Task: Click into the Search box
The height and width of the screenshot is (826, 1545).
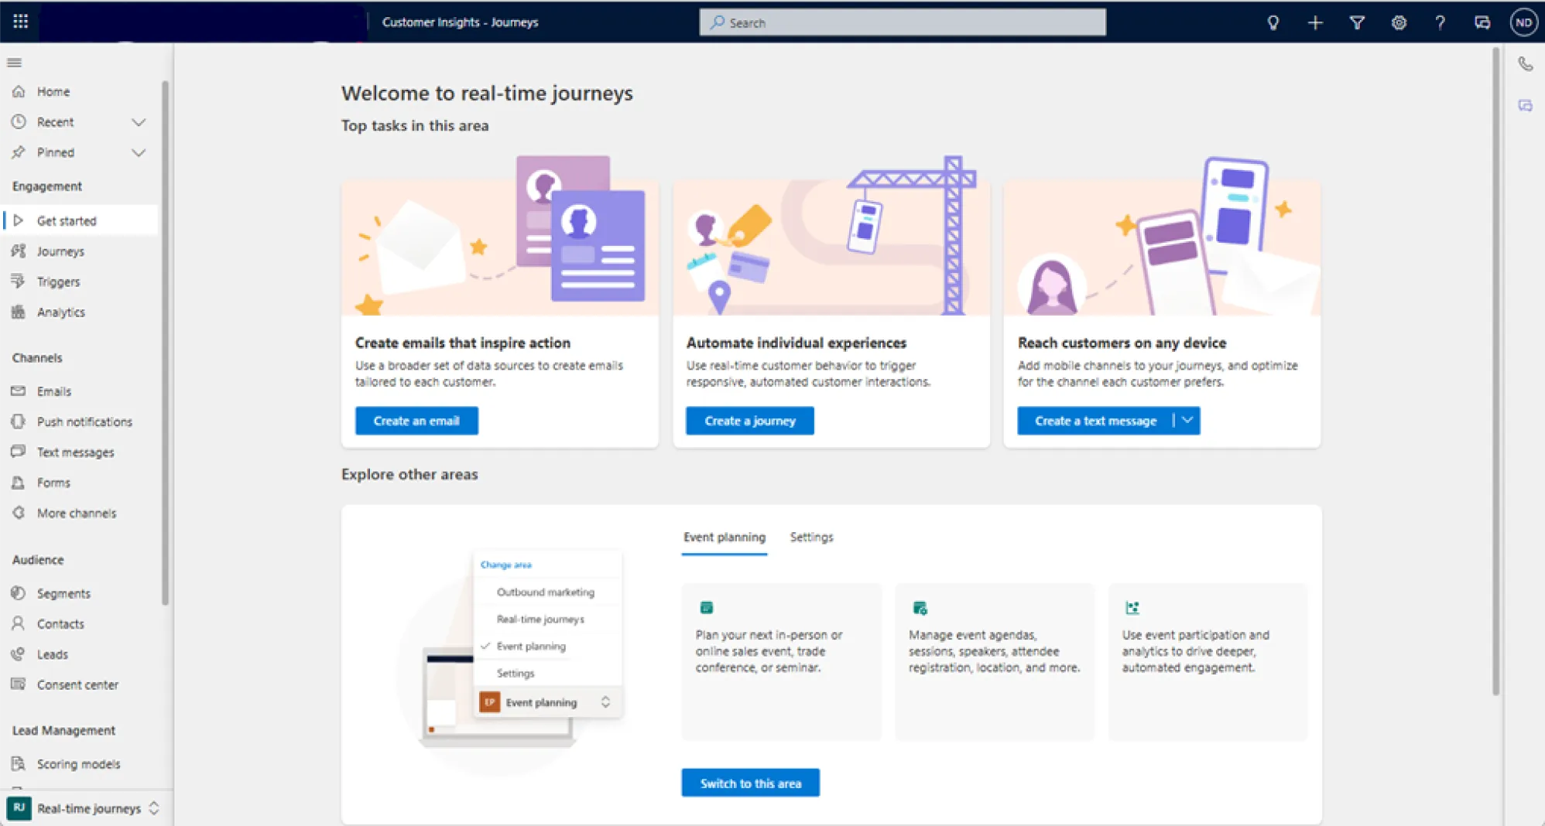Action: coord(903,22)
